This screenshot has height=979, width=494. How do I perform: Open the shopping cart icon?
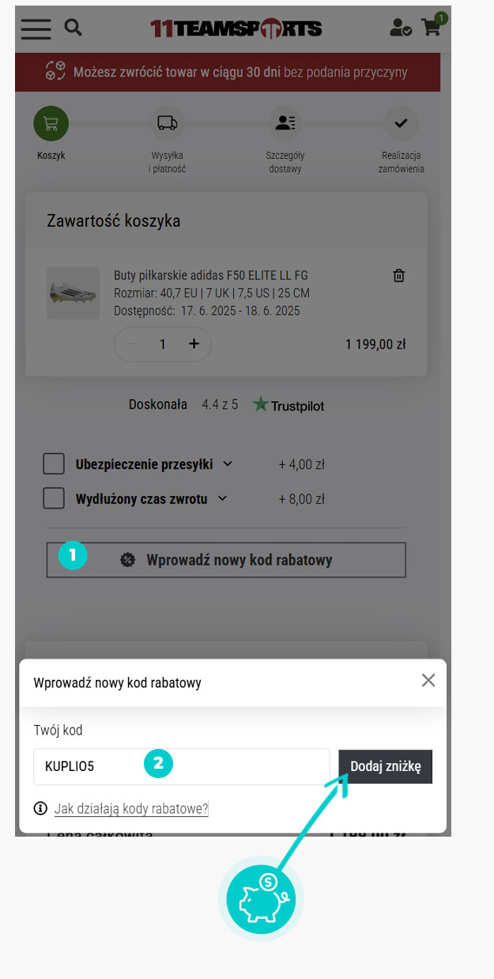[x=432, y=26]
